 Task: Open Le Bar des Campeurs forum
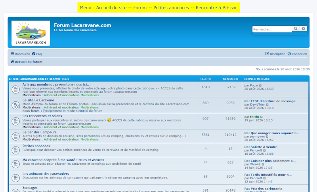coord(39,132)
